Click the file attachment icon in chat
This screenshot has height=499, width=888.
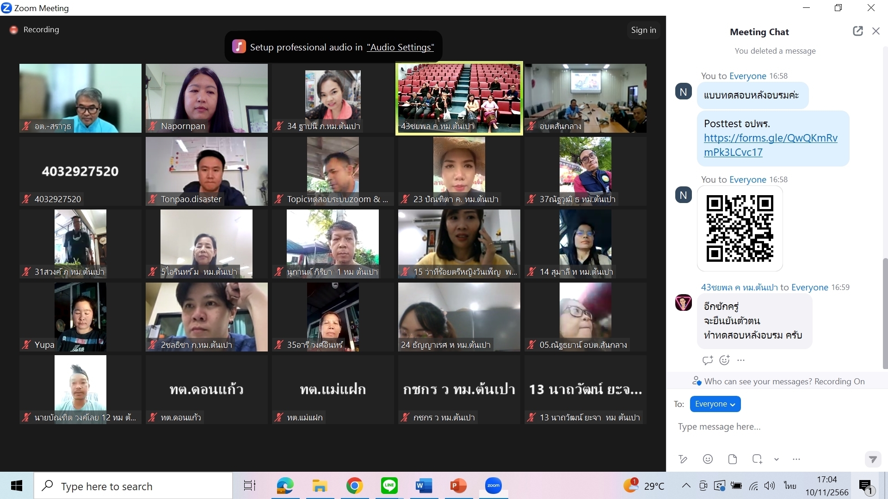[733, 459]
